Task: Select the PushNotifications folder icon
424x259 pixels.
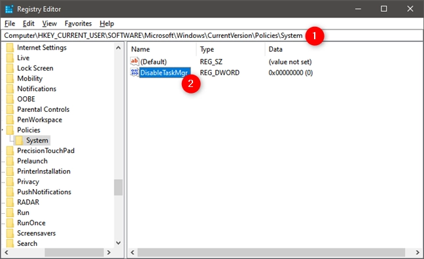Action: (x=10, y=192)
